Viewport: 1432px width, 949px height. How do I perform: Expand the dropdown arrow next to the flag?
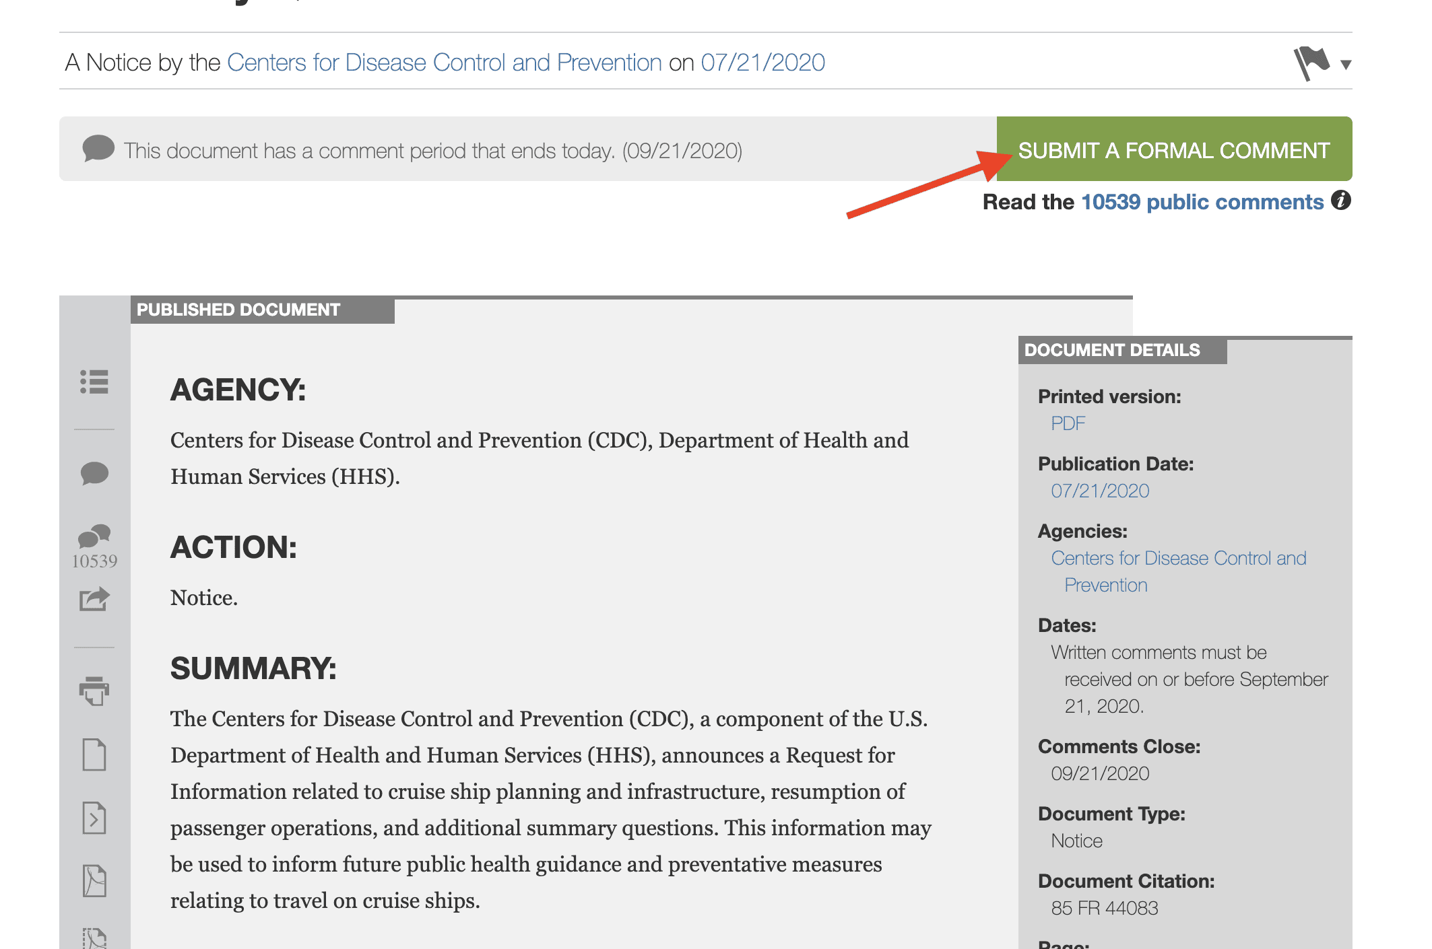point(1346,65)
